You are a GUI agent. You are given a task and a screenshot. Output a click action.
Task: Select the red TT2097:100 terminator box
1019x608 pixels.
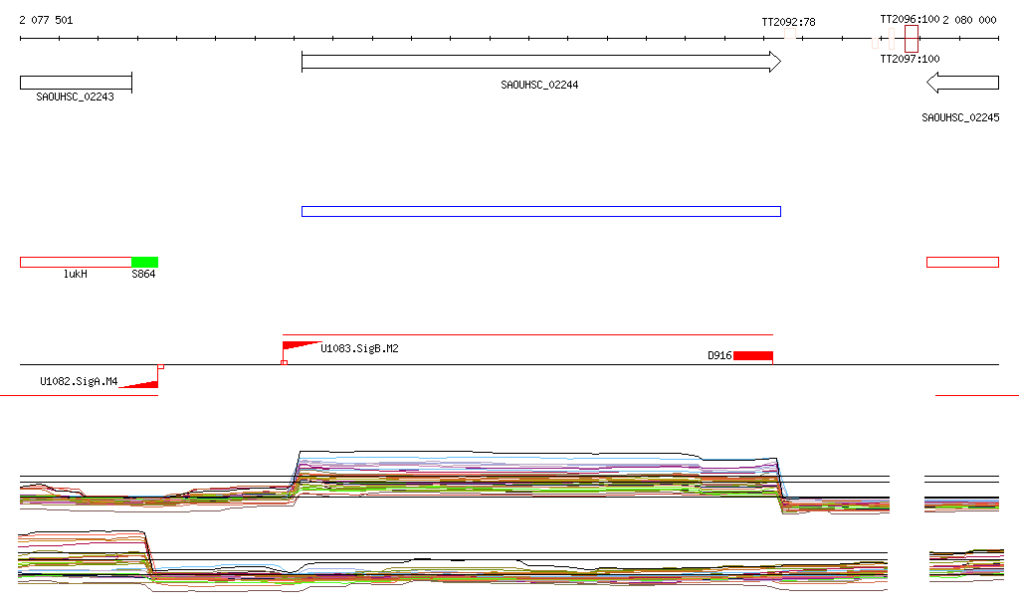(x=911, y=39)
